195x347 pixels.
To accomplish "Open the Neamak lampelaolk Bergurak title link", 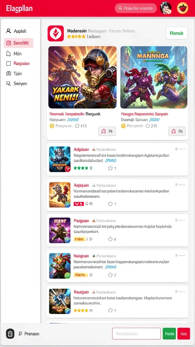I will pos(75,114).
